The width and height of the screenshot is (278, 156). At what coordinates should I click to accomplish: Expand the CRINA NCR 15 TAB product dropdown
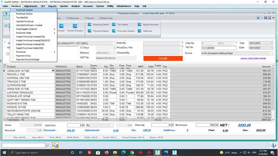coord(53,71)
